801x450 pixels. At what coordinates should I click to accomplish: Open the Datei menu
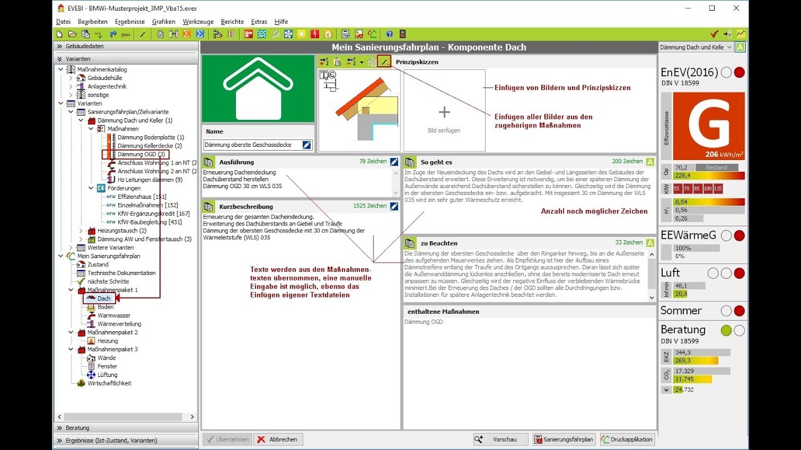pos(63,22)
